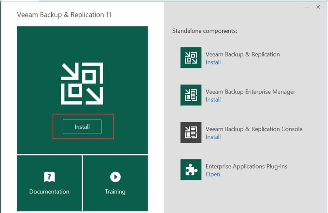328x213 pixels.
Task: Select the dark Replication Console icon
Action: pos(191,132)
